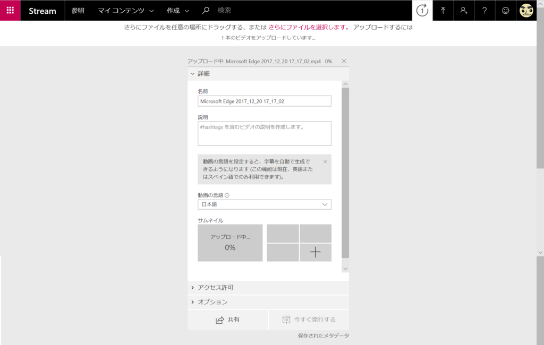Click the invite people icon
The image size is (544, 345).
pyautogui.click(x=464, y=11)
